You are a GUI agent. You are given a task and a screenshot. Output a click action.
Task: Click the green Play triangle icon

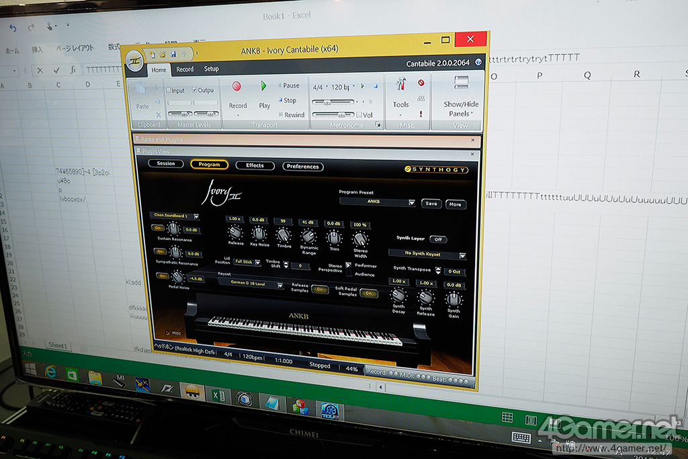click(263, 85)
